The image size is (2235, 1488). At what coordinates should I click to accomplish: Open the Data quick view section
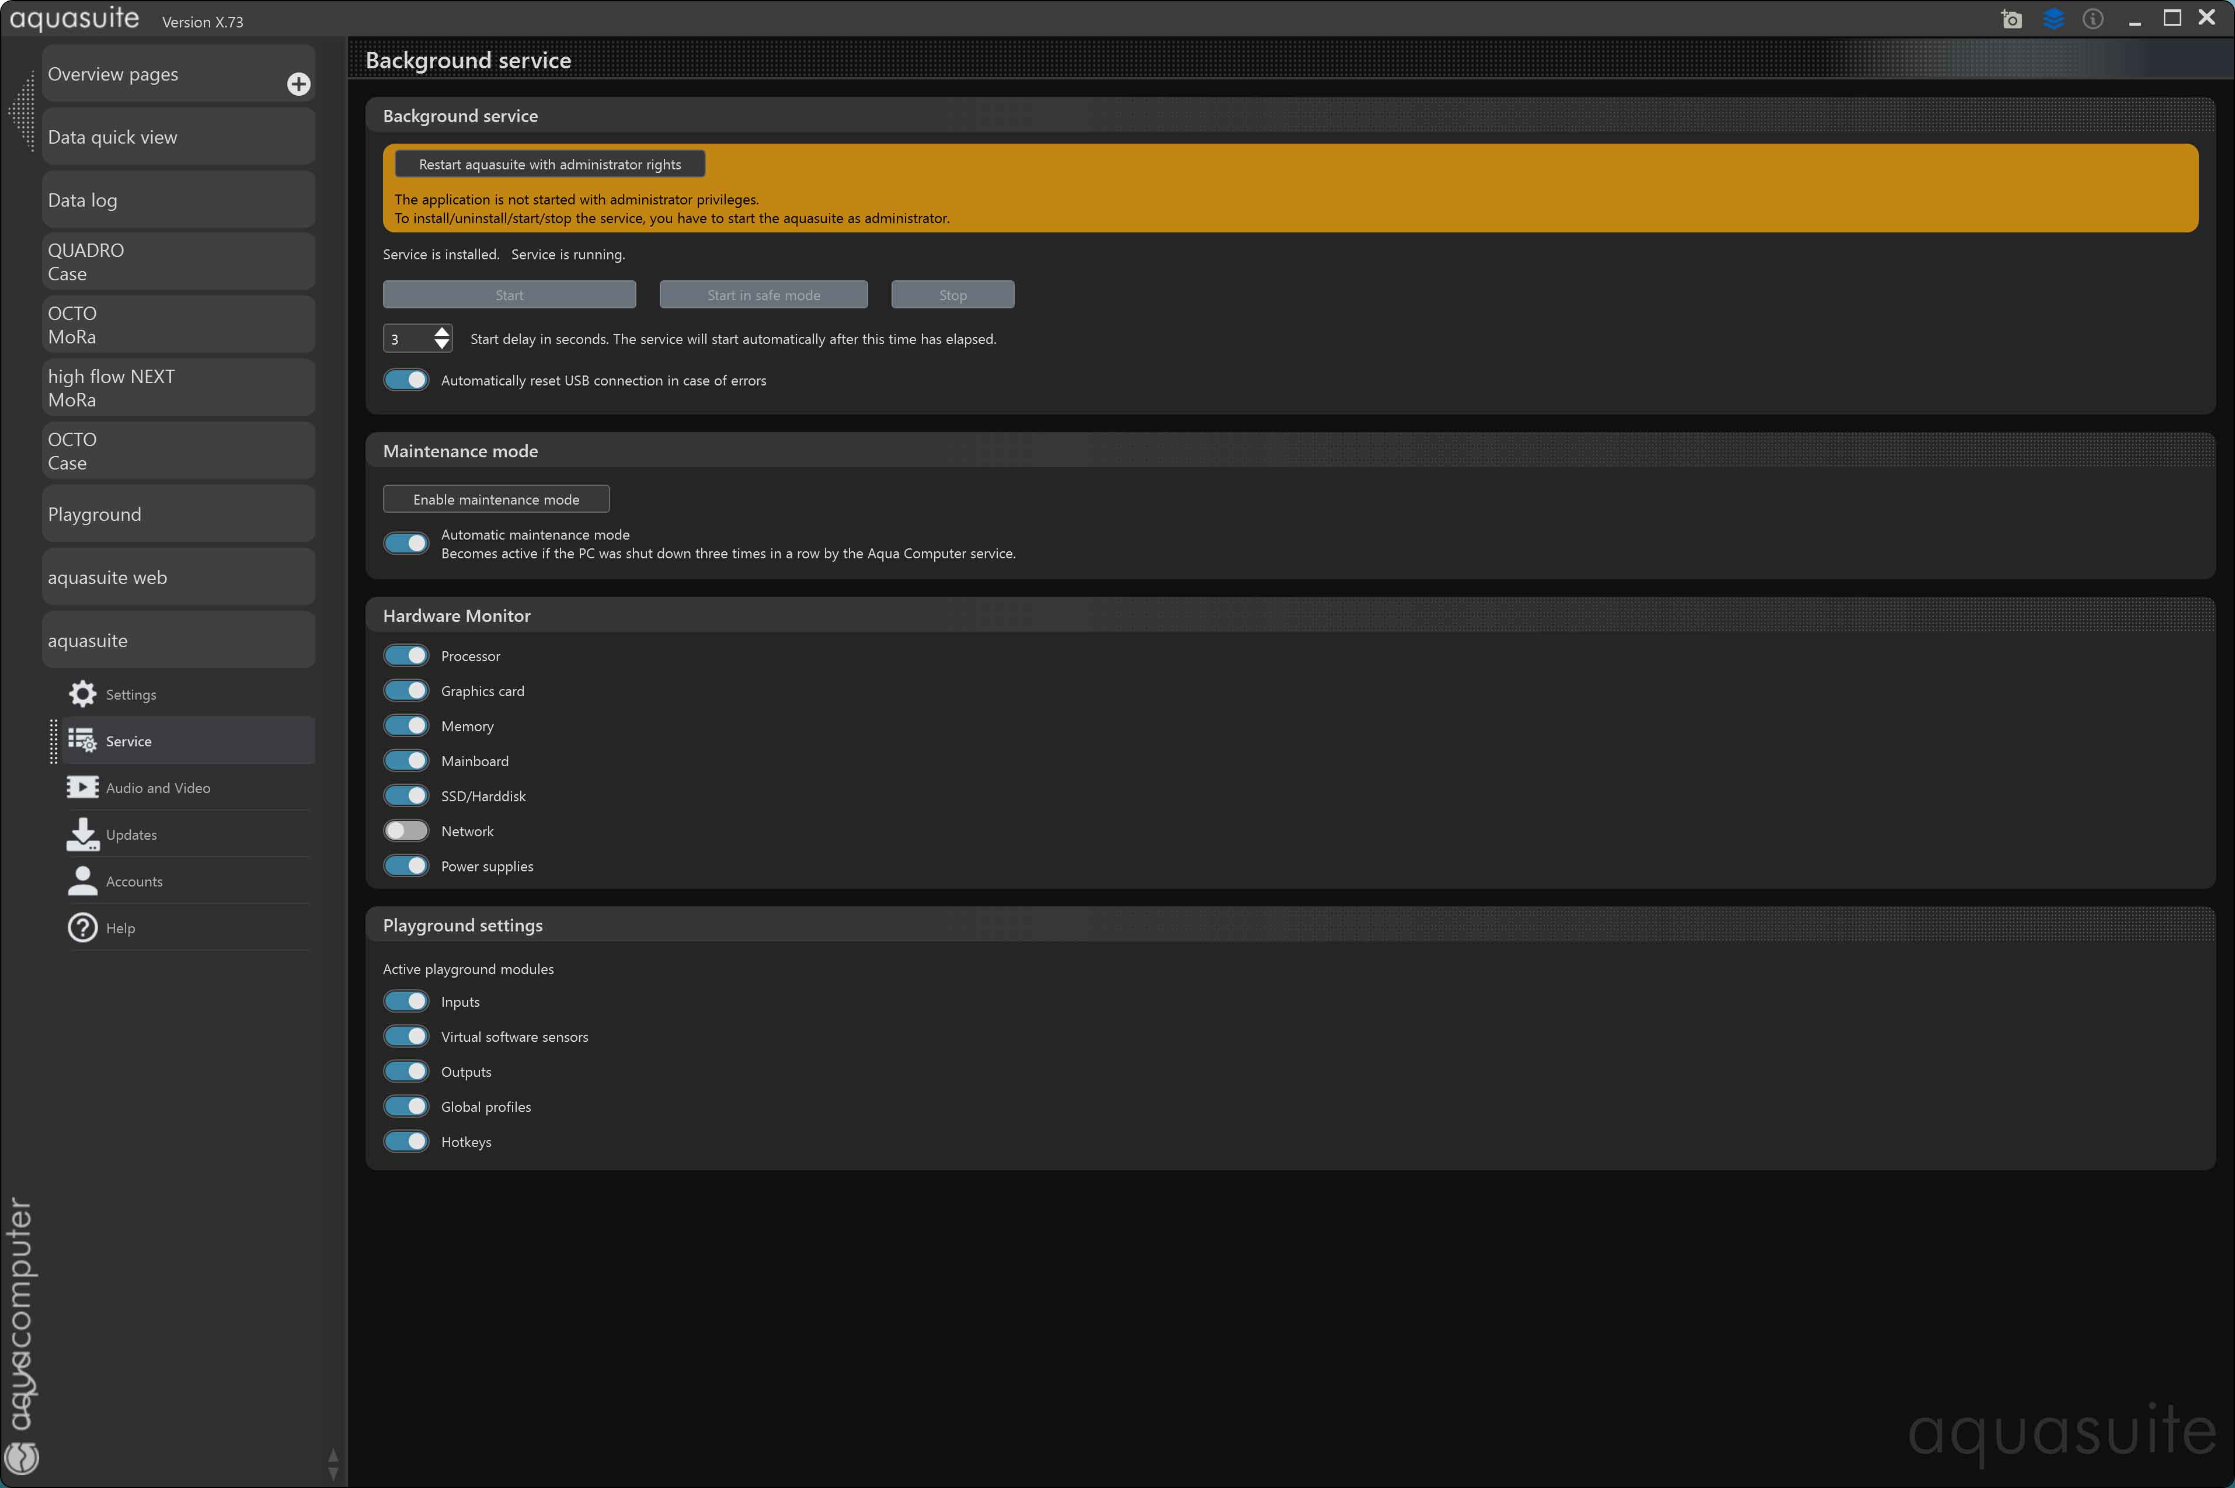point(178,138)
